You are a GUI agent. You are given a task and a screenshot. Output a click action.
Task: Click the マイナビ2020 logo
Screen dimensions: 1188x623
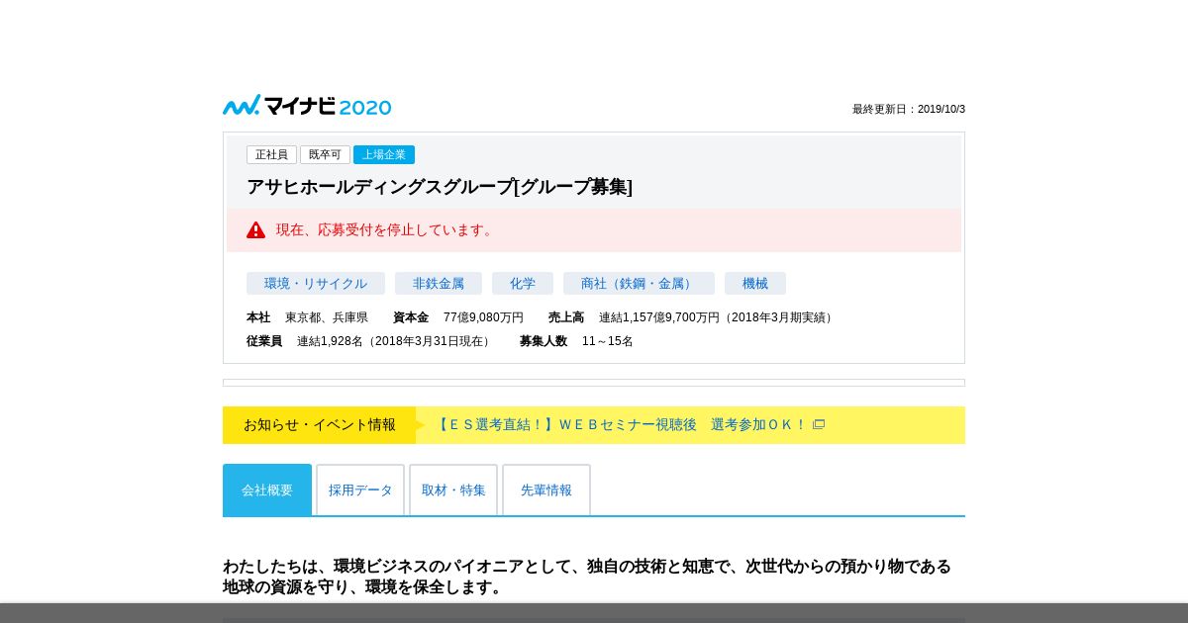(x=307, y=106)
